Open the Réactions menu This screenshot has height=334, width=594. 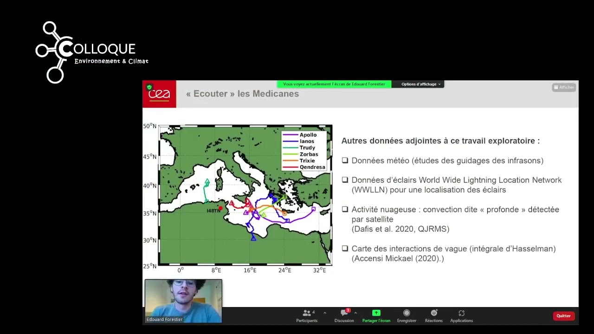coord(434,316)
